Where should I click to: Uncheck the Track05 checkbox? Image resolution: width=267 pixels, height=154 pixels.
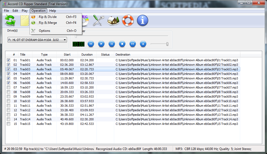tap(8, 78)
